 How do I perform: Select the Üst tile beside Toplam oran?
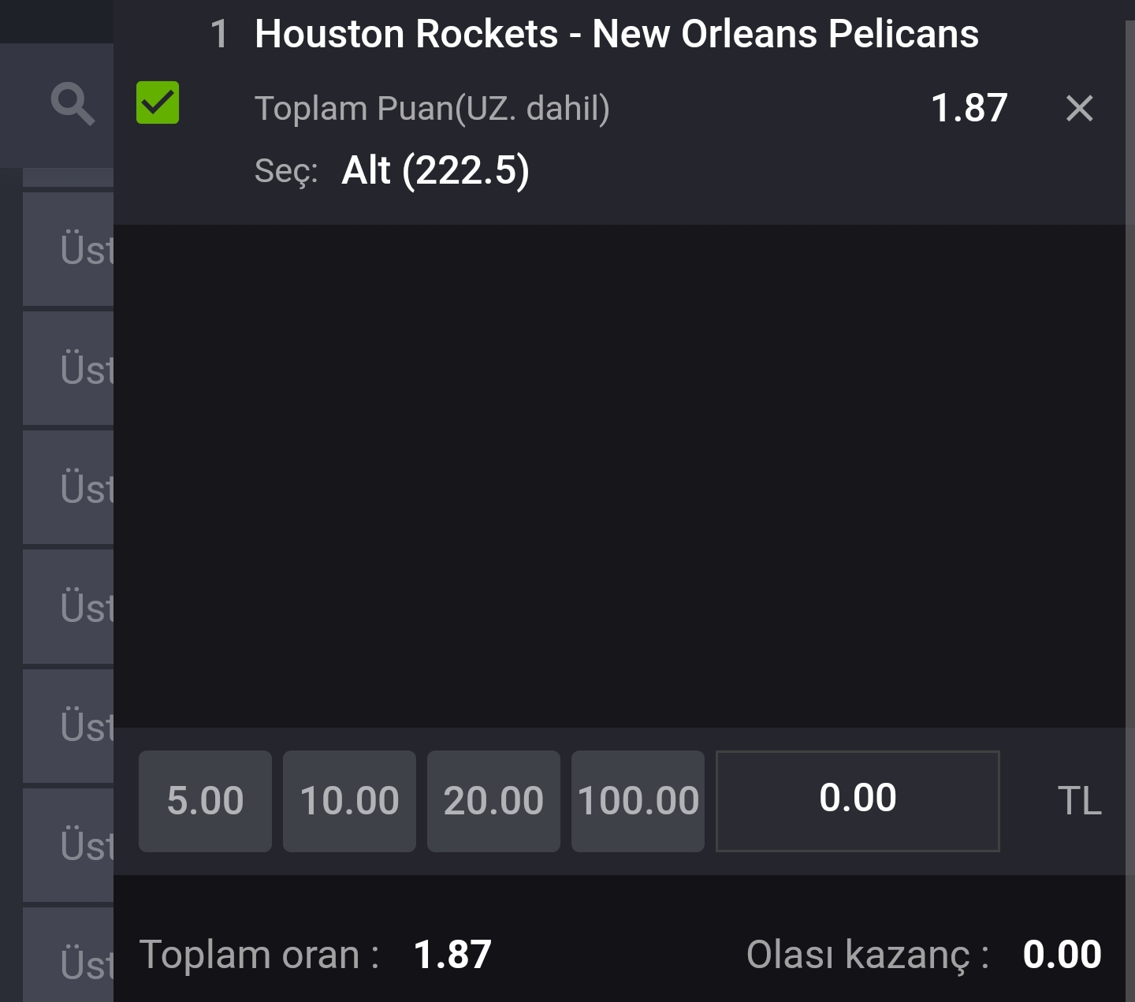pos(69,955)
